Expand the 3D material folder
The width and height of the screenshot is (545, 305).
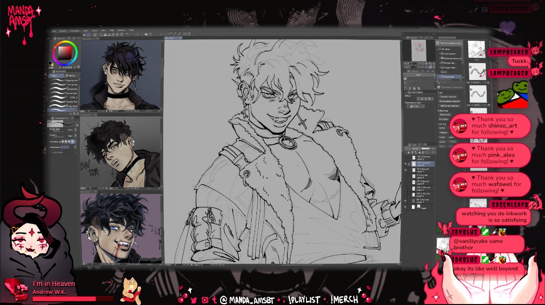[x=440, y=72]
